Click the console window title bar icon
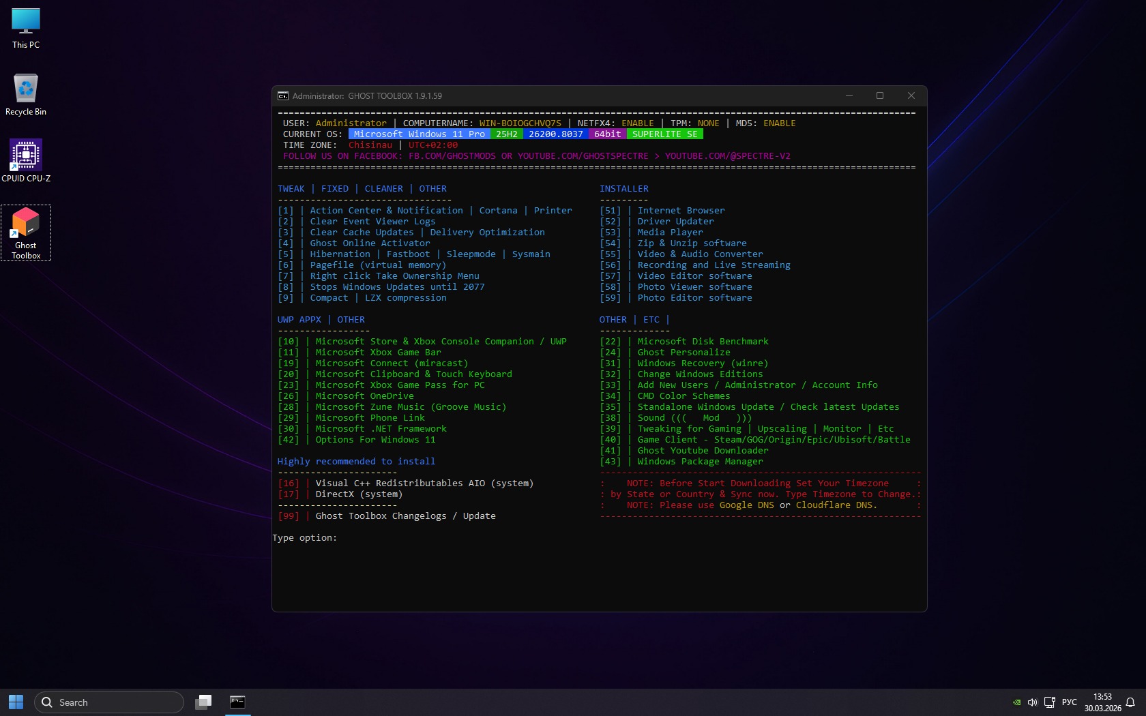The height and width of the screenshot is (716, 1146). click(x=283, y=96)
